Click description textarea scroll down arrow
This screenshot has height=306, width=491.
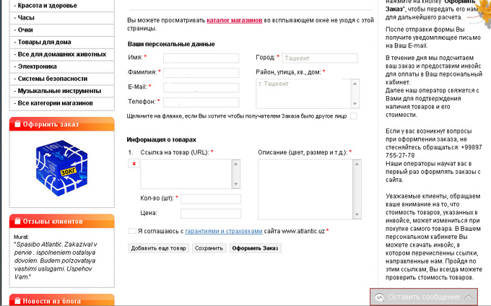pyautogui.click(x=357, y=214)
